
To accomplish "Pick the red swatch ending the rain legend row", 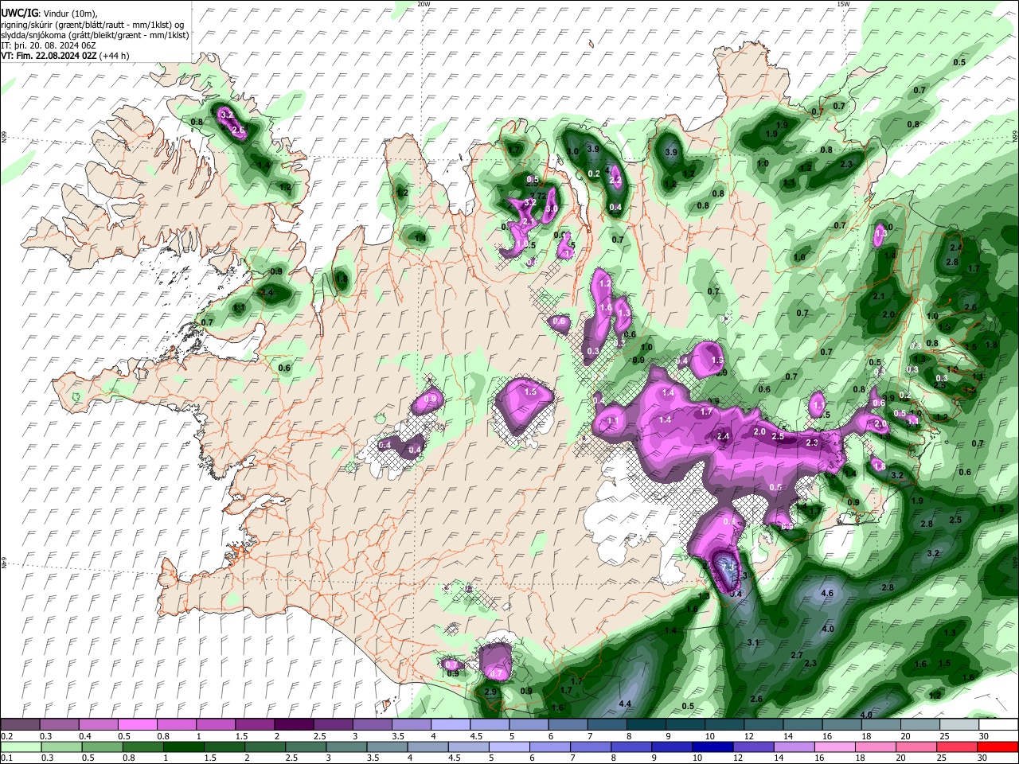I will (998, 747).
